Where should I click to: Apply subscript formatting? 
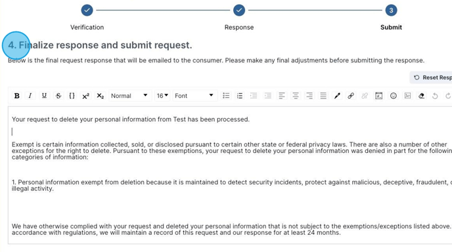100,96
